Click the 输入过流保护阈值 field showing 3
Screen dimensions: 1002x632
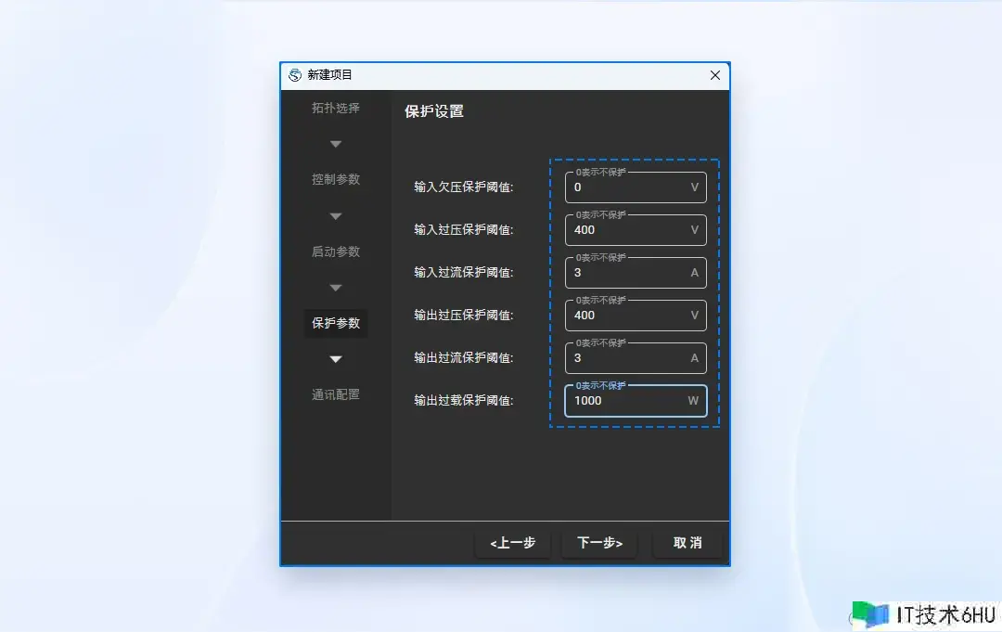point(636,272)
